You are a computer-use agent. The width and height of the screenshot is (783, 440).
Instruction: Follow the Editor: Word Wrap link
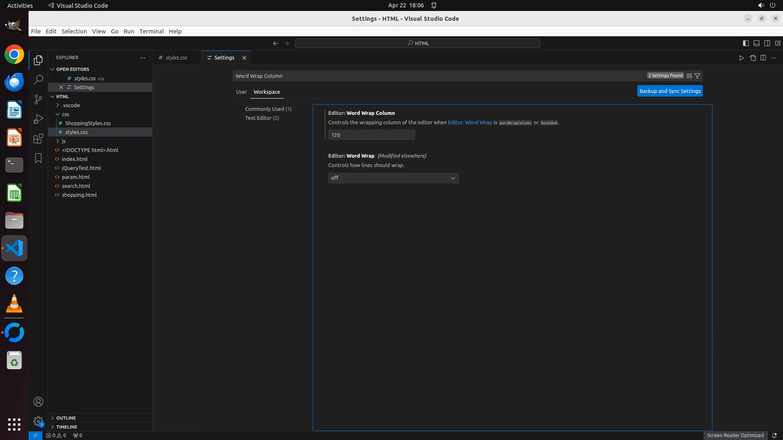[x=470, y=123]
